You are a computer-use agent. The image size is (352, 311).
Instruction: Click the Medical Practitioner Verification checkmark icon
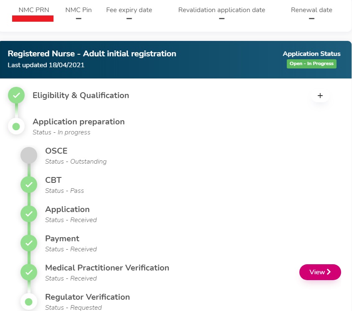pyautogui.click(x=29, y=272)
